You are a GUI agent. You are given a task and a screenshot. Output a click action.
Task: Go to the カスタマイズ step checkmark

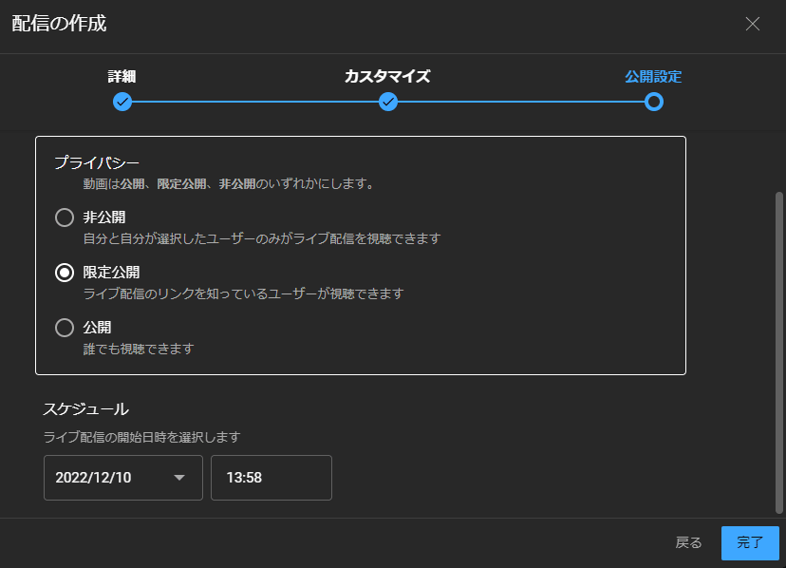(388, 102)
